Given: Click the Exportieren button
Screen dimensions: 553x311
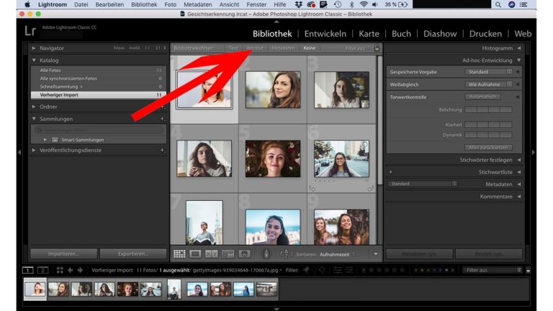Looking at the screenshot, I should tap(132, 254).
